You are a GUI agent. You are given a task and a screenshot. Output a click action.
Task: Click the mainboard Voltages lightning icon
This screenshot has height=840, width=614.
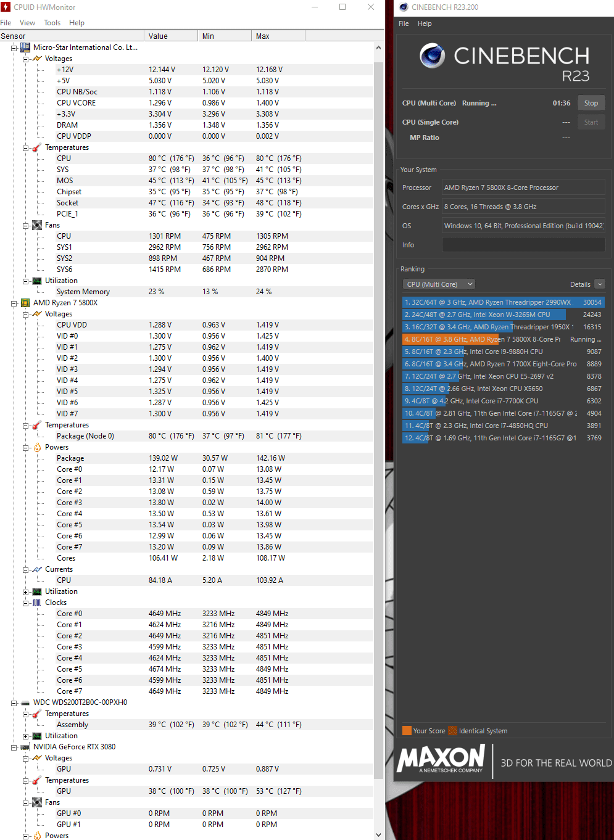[37, 59]
